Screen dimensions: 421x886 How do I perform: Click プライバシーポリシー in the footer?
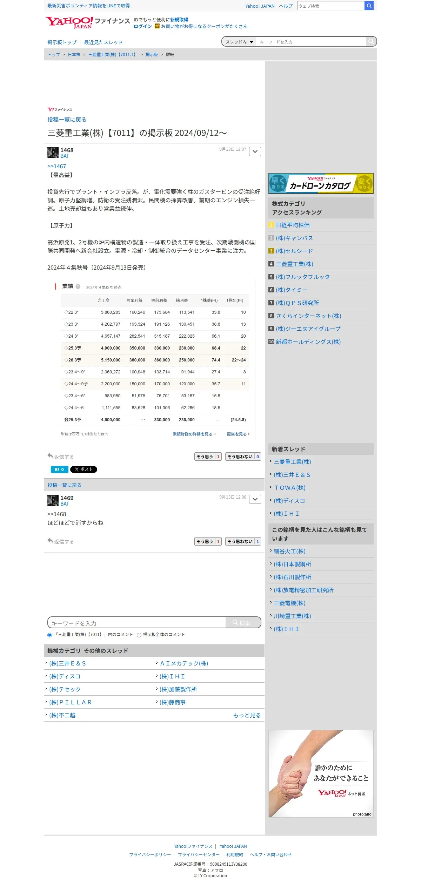pyautogui.click(x=150, y=854)
